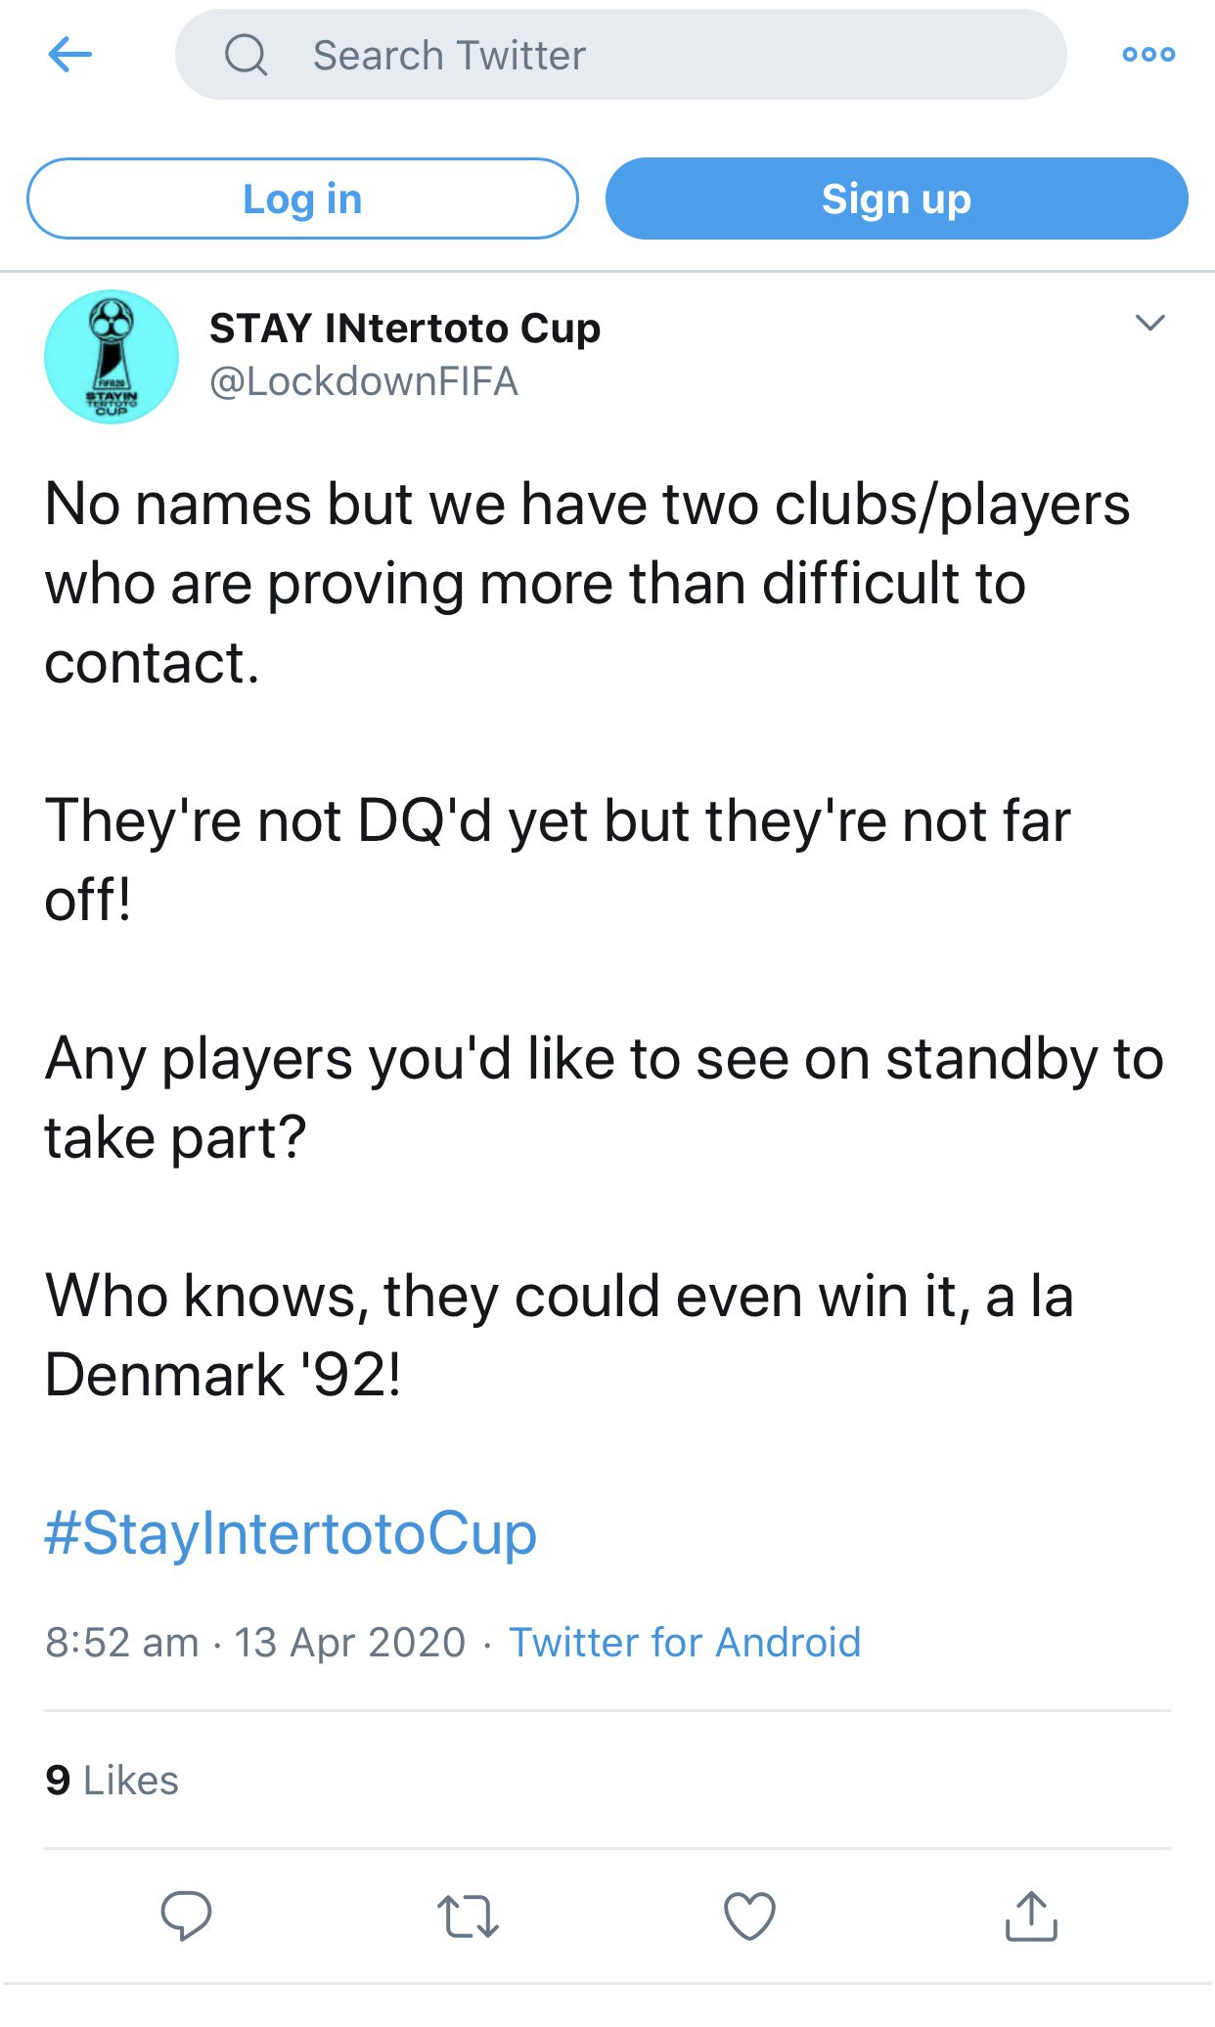Open the three-dot more options menu
The height and width of the screenshot is (2027, 1215).
coord(1148,55)
